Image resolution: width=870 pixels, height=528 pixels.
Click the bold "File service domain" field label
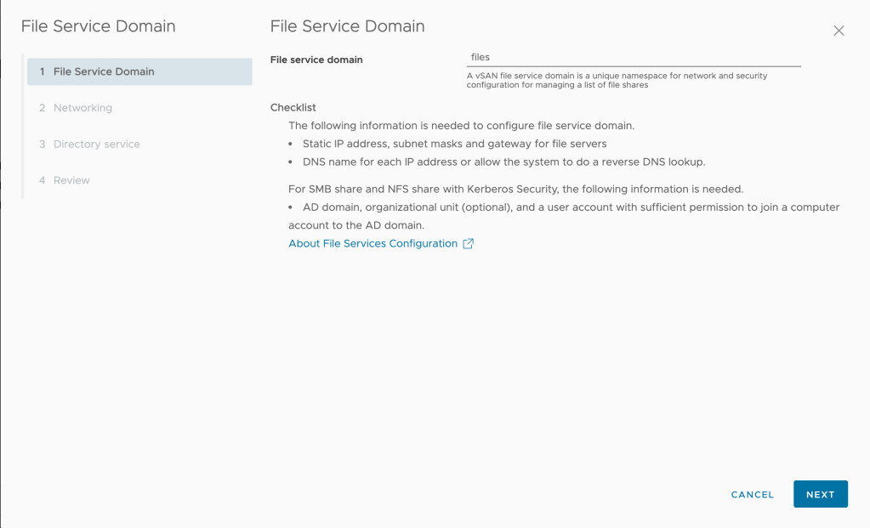coord(316,60)
